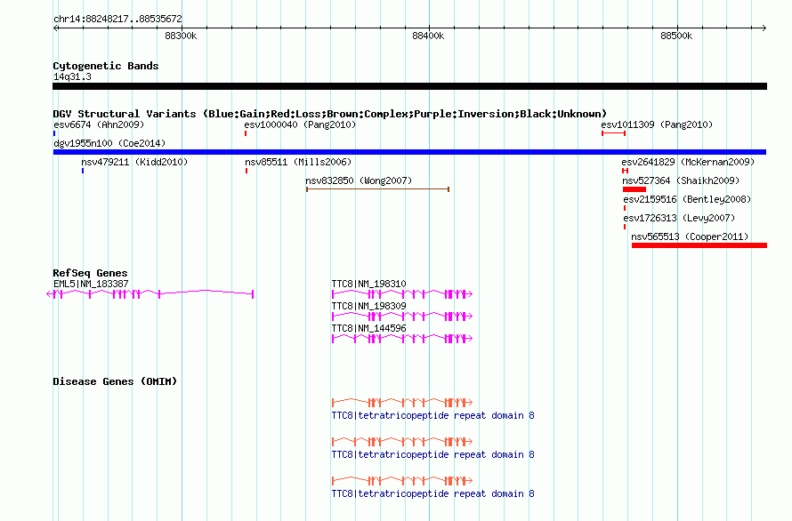This screenshot has width=792, height=521.
Task: Select the RefSeq Genes track title
Action: point(90,273)
